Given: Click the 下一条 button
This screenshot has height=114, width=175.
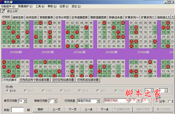Looking at the screenshot, I should (x=105, y=110).
